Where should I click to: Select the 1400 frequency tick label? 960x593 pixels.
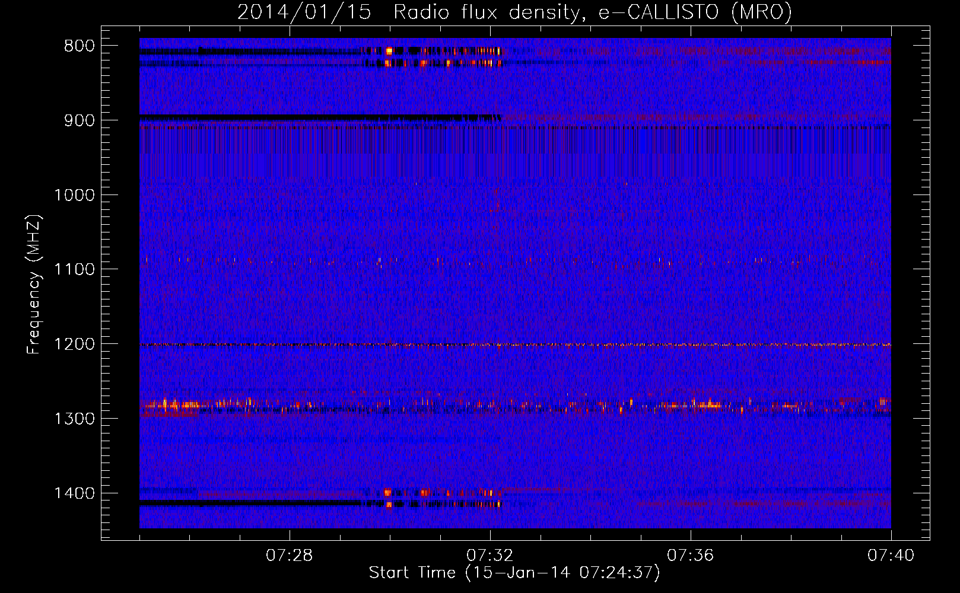pos(74,493)
